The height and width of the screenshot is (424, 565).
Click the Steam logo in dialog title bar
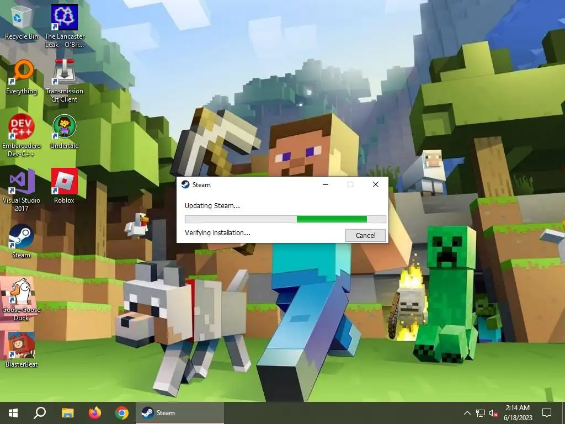click(185, 184)
